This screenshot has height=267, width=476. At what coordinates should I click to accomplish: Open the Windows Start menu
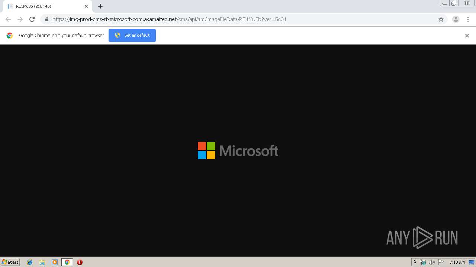point(10,262)
